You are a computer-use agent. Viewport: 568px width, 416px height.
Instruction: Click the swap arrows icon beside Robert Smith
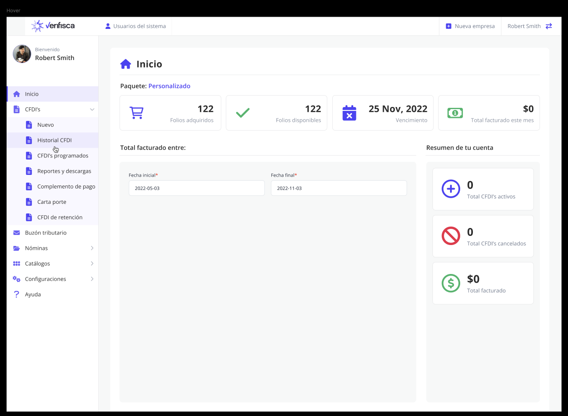click(x=549, y=26)
